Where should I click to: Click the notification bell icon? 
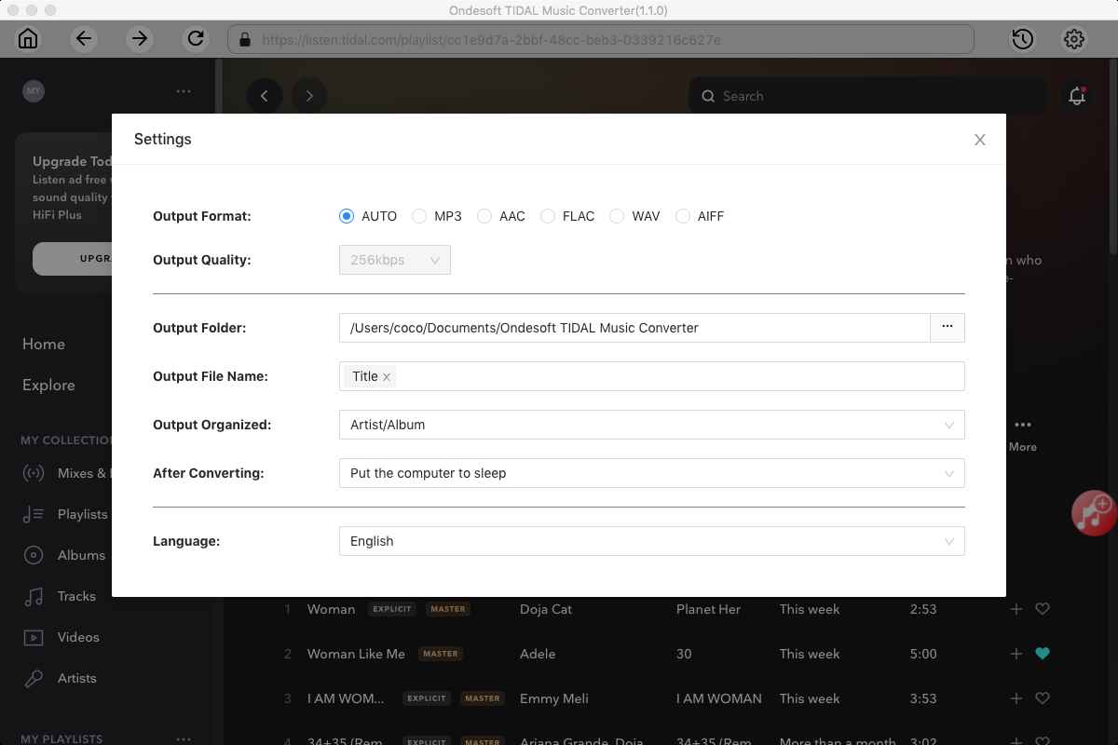click(x=1077, y=96)
